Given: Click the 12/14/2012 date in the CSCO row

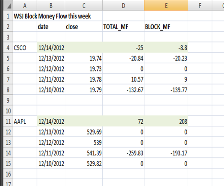Looking at the screenshot, I should (51, 48).
